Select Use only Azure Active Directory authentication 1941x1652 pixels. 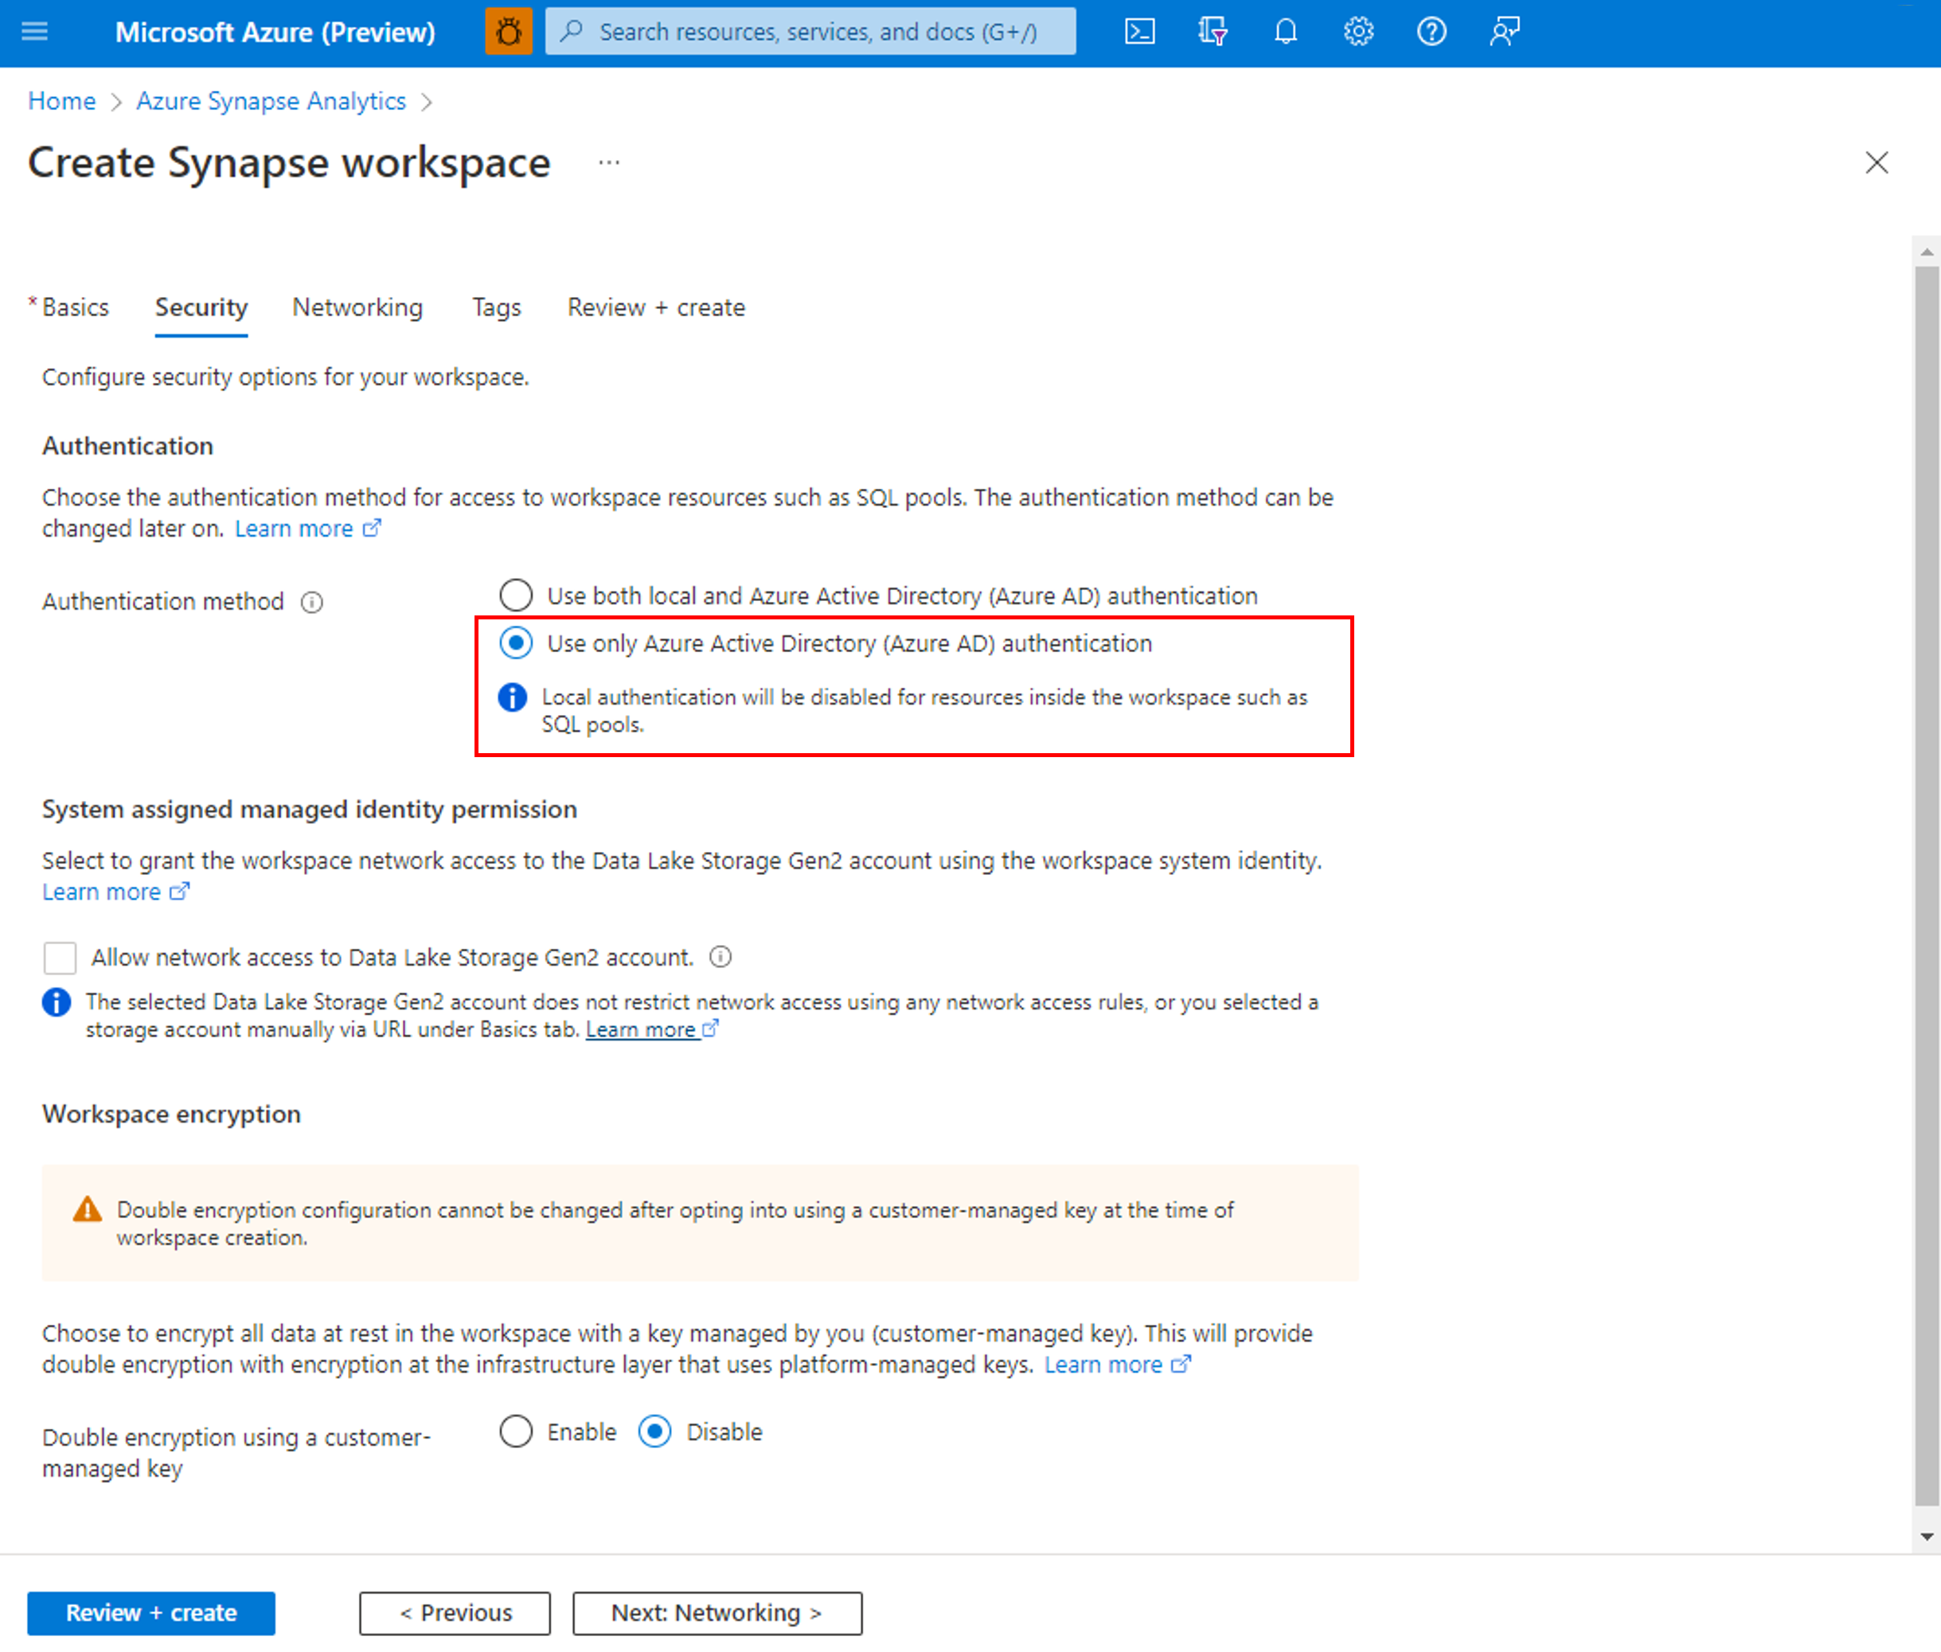[515, 642]
